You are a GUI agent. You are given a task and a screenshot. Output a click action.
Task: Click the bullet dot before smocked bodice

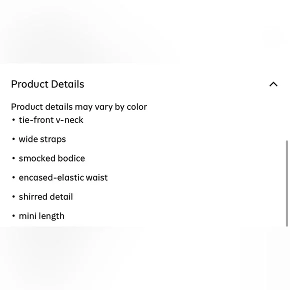click(13, 158)
